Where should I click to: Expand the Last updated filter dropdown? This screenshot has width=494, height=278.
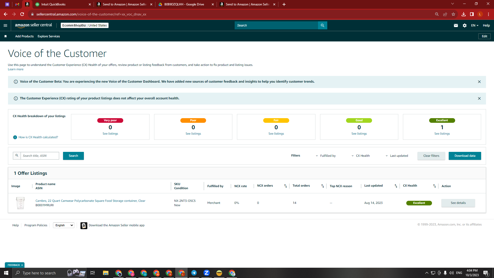pos(397,156)
